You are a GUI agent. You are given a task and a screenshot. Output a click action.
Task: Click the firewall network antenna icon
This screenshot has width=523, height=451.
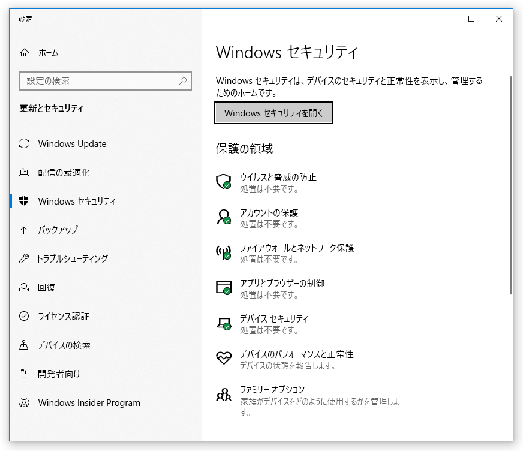pyautogui.click(x=224, y=252)
